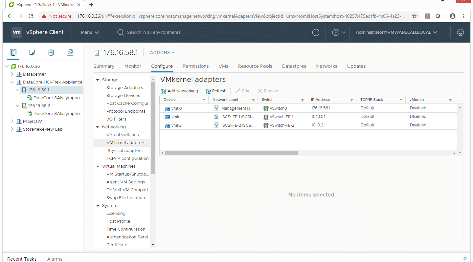Click the ISCSI-FE-1 network label icon
The width and height of the screenshot is (473, 262).
click(x=216, y=116)
